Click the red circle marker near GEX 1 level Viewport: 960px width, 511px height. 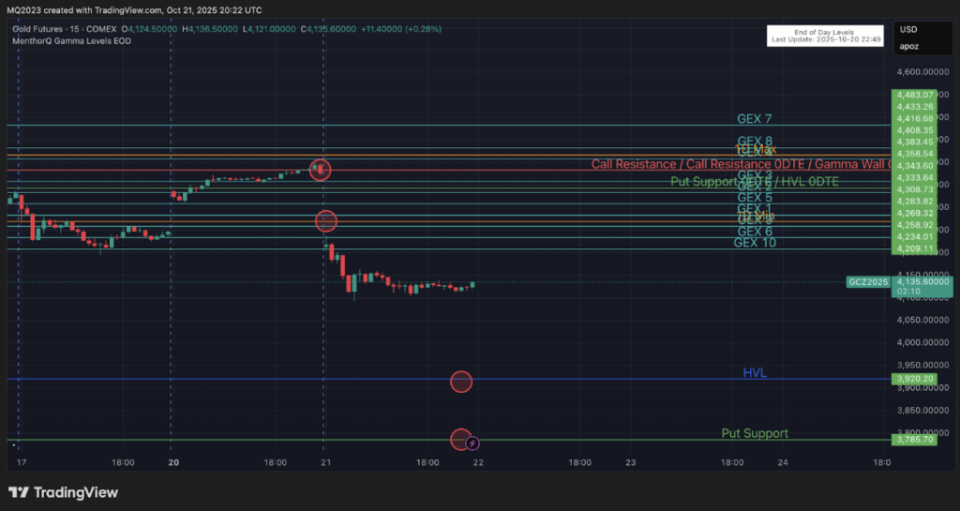tap(325, 221)
